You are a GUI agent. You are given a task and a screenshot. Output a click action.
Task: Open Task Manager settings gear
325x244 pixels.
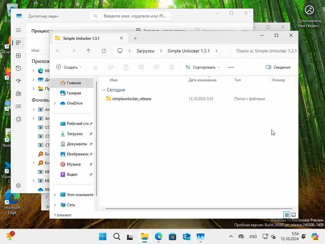[x=18, y=186]
